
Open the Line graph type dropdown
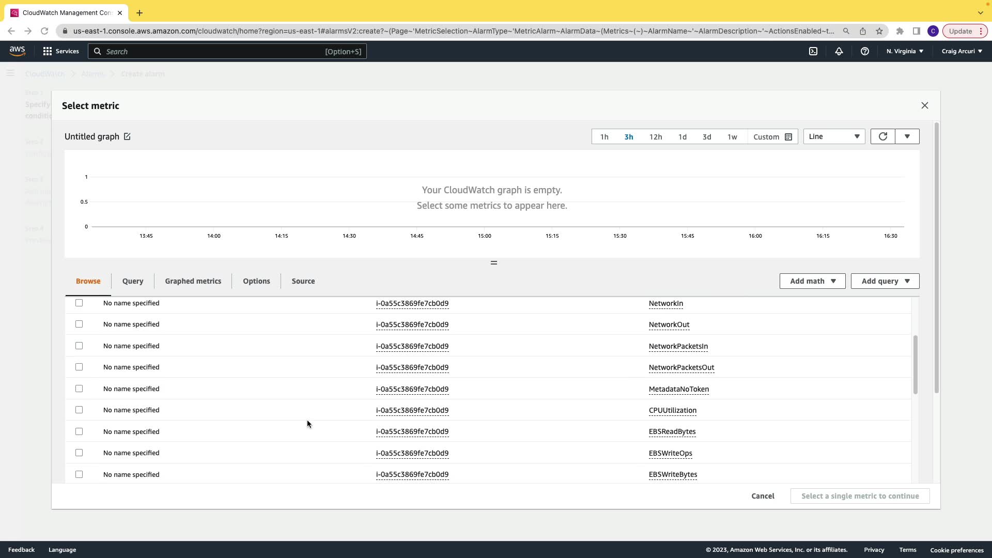pyautogui.click(x=834, y=136)
